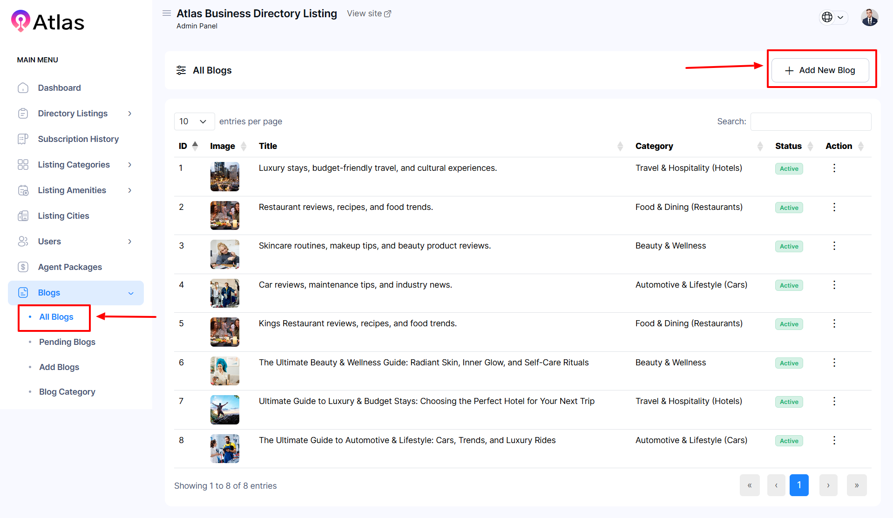Click the Dashboard home icon
The width and height of the screenshot is (893, 518).
point(23,88)
